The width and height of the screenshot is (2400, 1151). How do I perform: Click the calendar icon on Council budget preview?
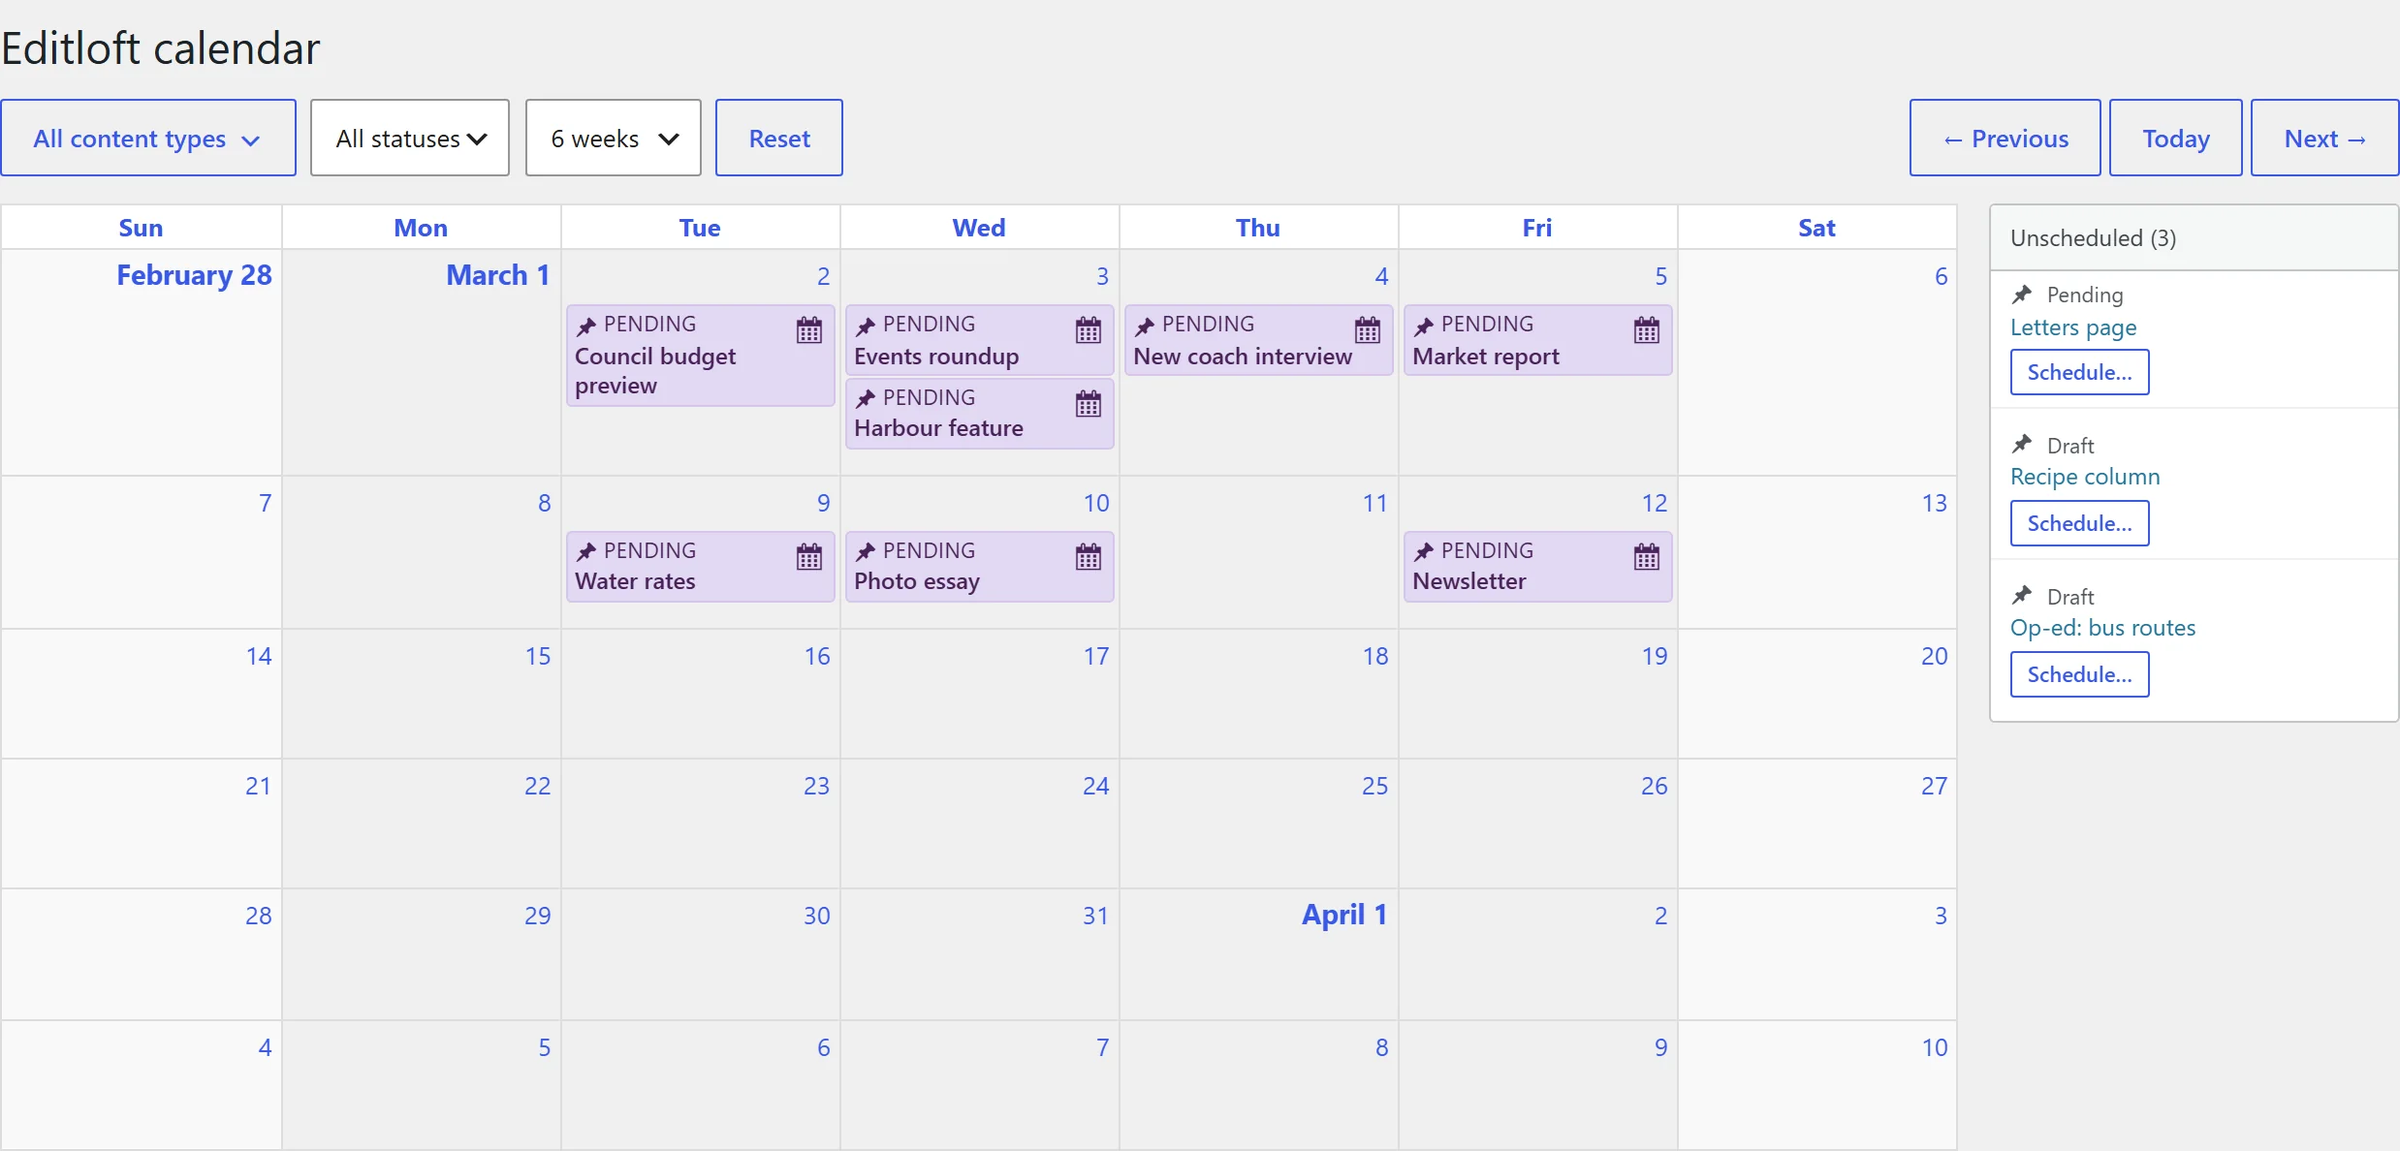[x=809, y=330]
